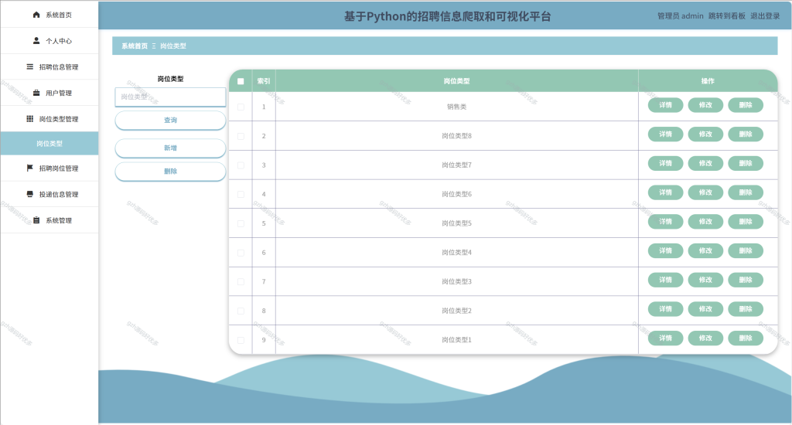Viewport: 792px width, 425px height.
Task: Click 退出登录 in the header
Action: click(765, 16)
